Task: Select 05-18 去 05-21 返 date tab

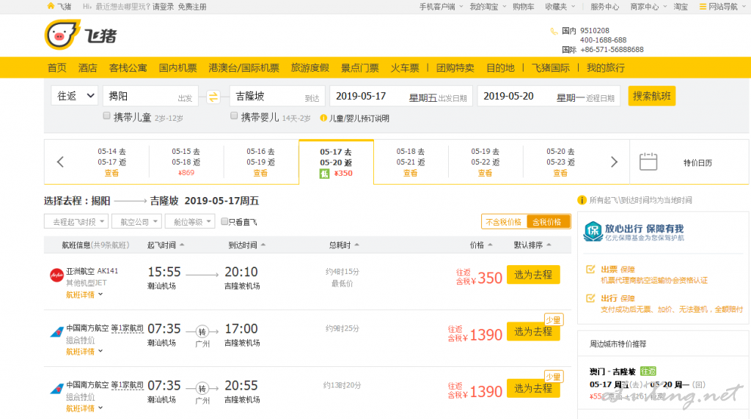Action: pyautogui.click(x=411, y=162)
